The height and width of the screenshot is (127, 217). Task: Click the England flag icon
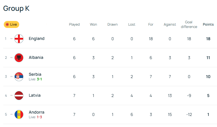(x=19, y=39)
